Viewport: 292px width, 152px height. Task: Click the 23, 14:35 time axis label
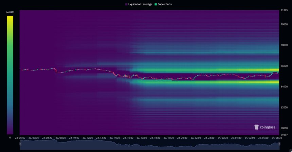pos(114,138)
